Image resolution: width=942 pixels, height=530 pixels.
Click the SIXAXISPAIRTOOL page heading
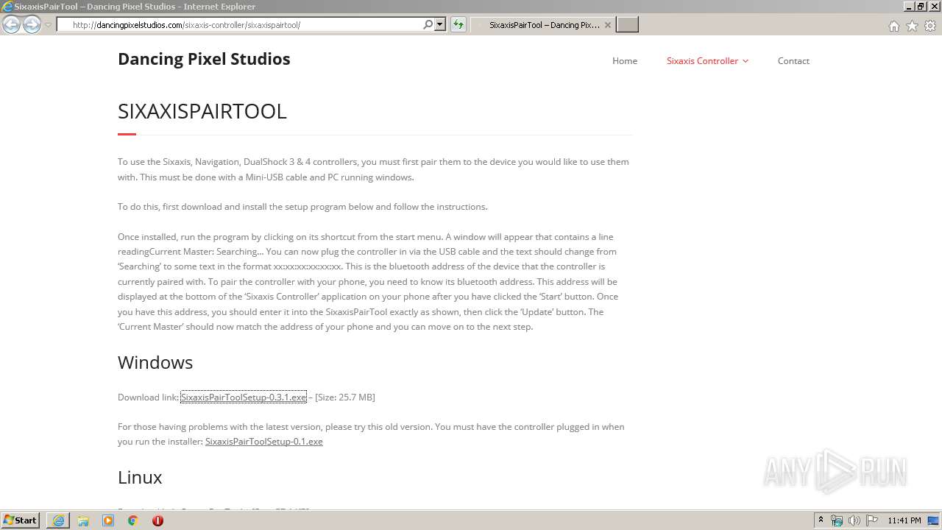coord(202,111)
